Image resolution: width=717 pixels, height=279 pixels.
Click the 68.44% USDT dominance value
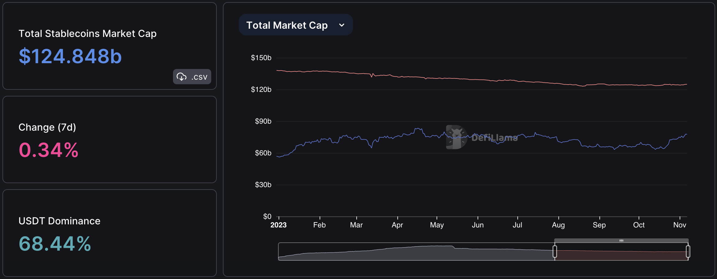coord(55,244)
